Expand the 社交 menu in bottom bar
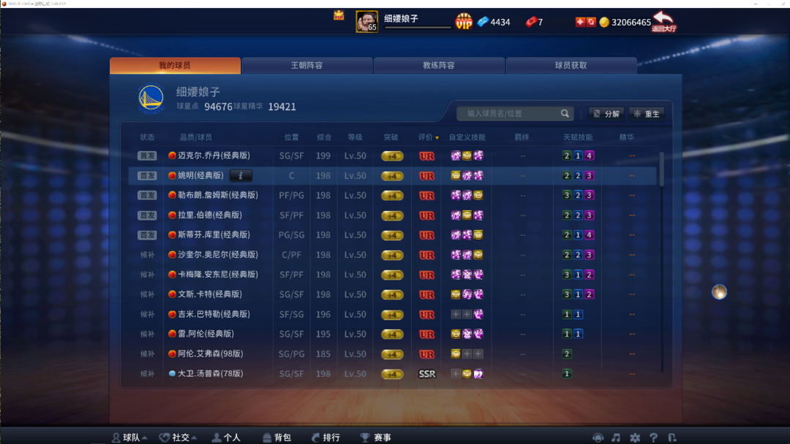The width and height of the screenshot is (790, 444). click(178, 437)
